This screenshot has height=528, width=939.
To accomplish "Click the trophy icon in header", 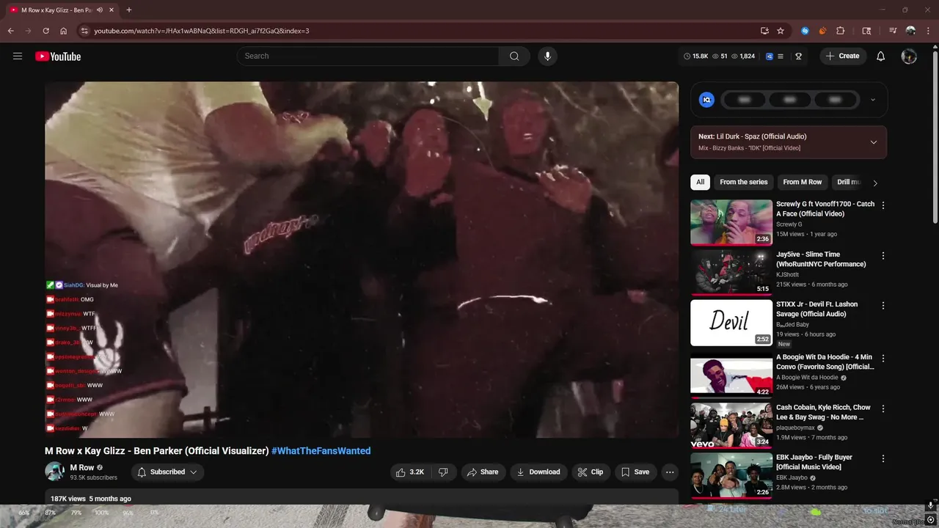I will click(x=798, y=56).
